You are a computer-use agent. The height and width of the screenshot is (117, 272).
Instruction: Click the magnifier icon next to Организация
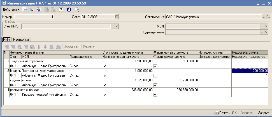268,17
